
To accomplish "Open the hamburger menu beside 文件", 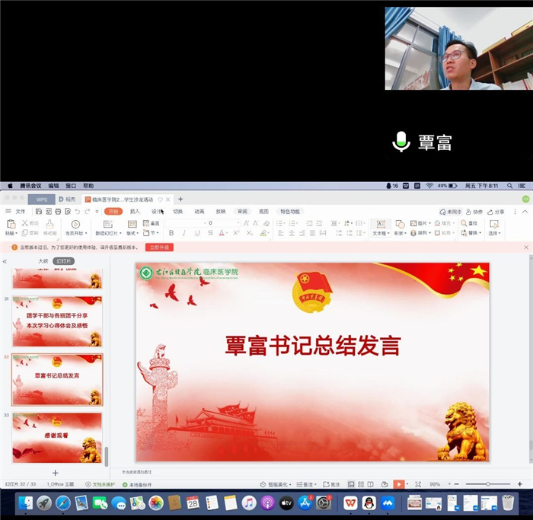I will point(8,212).
